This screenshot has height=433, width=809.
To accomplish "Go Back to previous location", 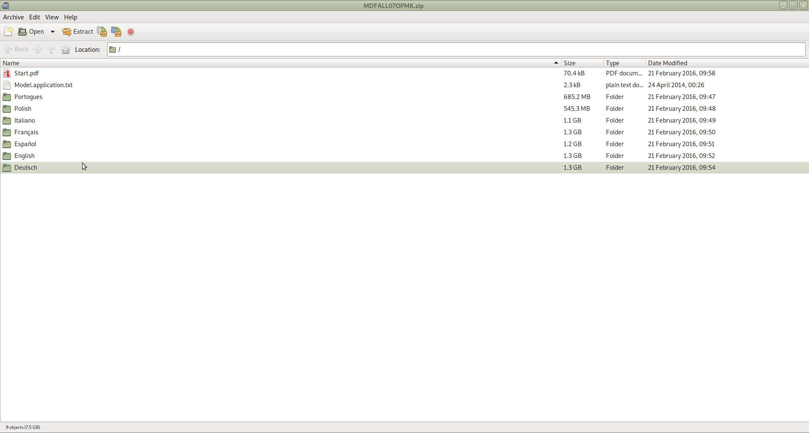I will [x=16, y=49].
